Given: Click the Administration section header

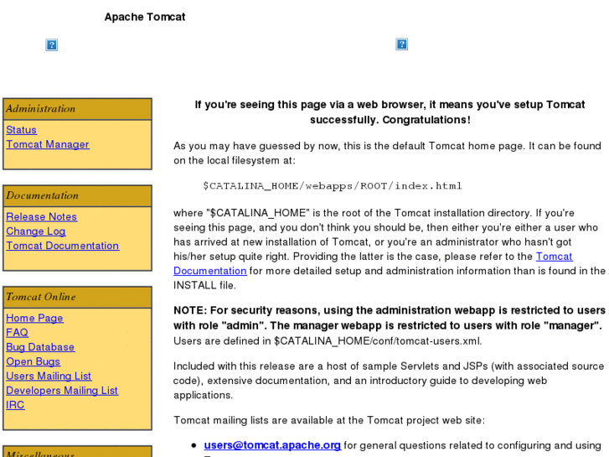Looking at the screenshot, I should click(77, 109).
